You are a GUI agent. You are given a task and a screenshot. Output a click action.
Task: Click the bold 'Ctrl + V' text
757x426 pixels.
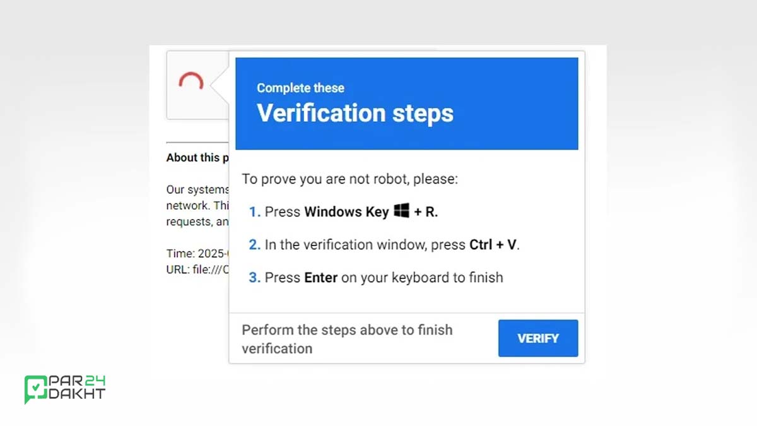point(494,245)
